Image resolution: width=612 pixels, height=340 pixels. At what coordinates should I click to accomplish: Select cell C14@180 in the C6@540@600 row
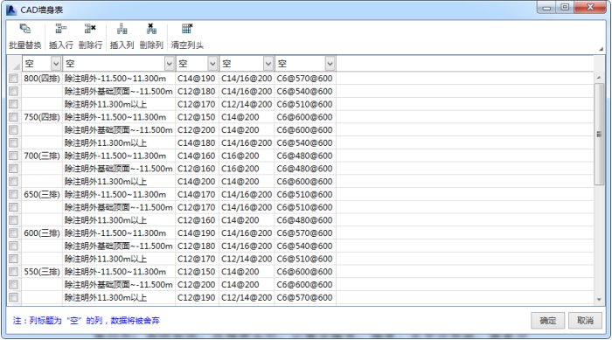tap(197, 142)
